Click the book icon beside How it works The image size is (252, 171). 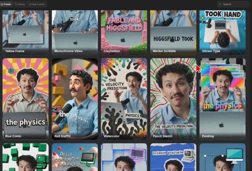click(30, 4)
